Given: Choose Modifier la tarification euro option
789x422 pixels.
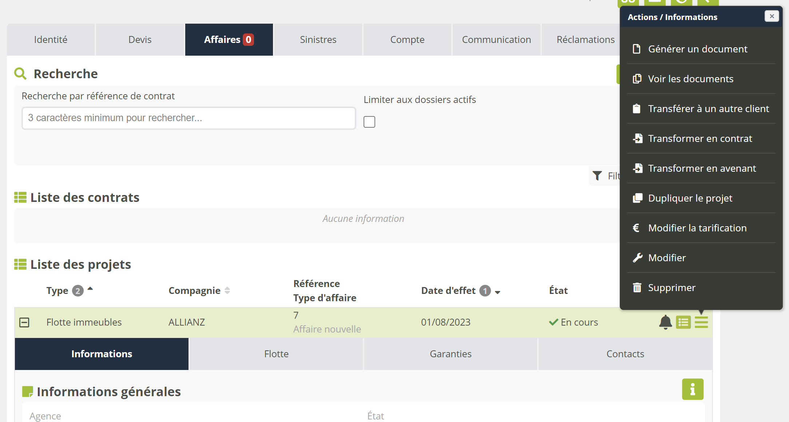Looking at the screenshot, I should pos(697,228).
